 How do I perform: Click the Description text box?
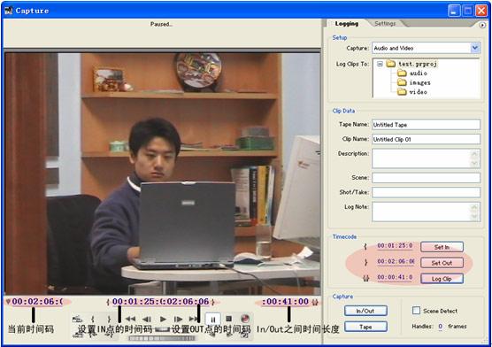(427, 158)
